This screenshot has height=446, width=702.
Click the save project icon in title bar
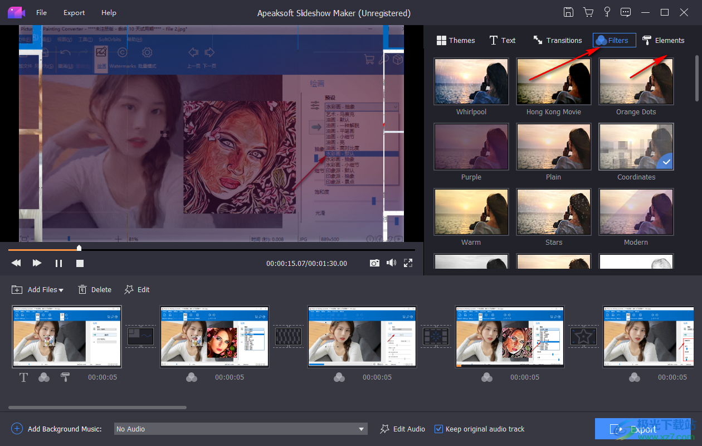[568, 12]
